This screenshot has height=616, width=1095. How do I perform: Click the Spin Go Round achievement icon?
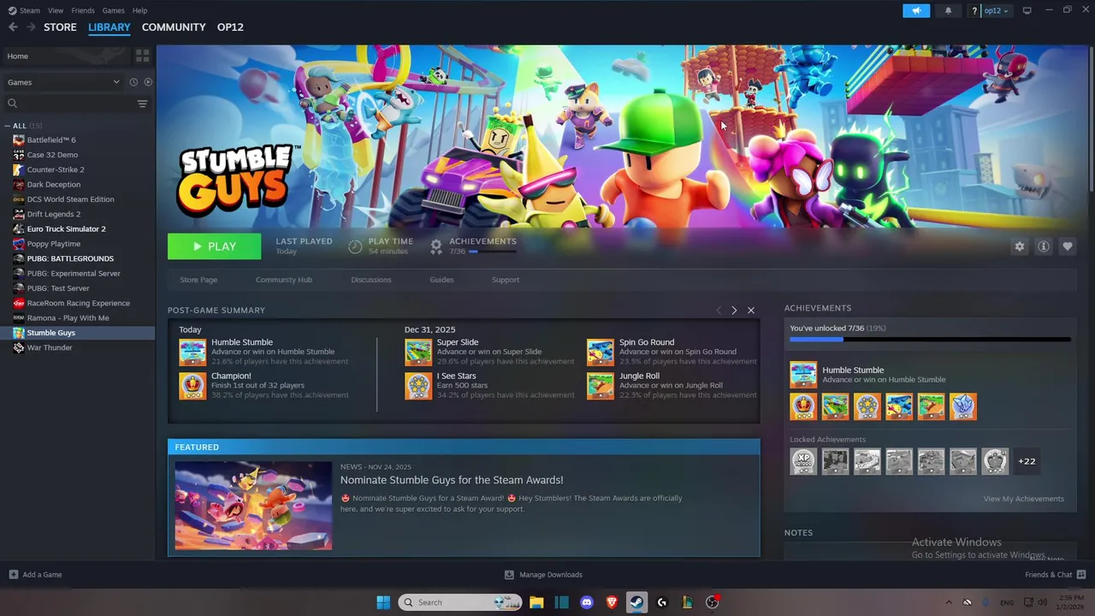[601, 352]
